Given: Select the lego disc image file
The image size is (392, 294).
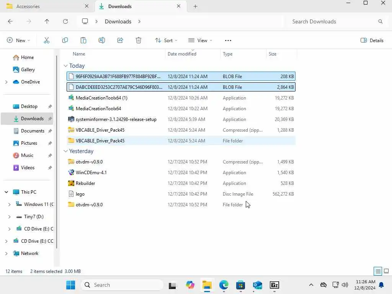Looking at the screenshot, I should [181, 194].
